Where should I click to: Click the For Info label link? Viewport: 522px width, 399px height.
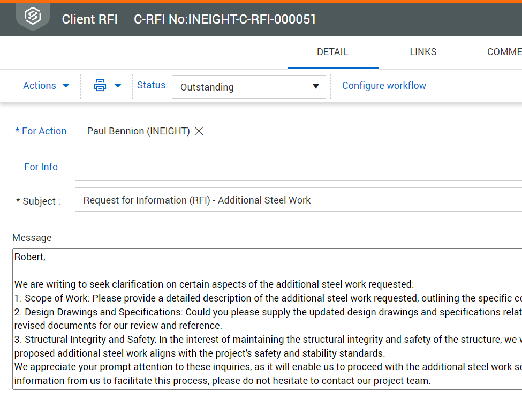pos(41,167)
